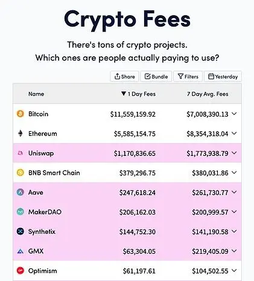Click the Synthetix logo icon

click(20, 231)
